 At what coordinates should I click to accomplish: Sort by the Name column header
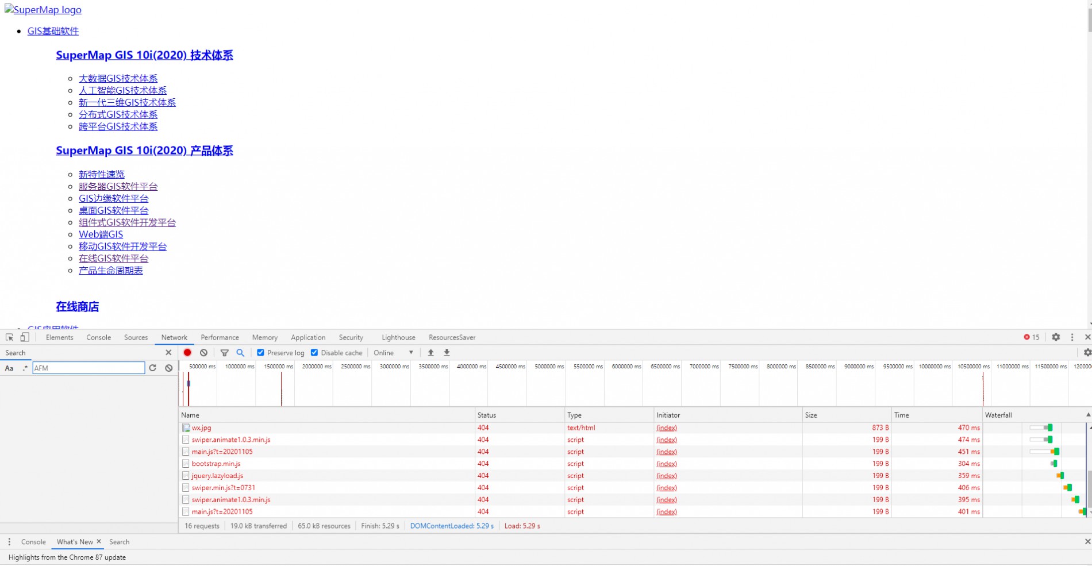[326, 414]
